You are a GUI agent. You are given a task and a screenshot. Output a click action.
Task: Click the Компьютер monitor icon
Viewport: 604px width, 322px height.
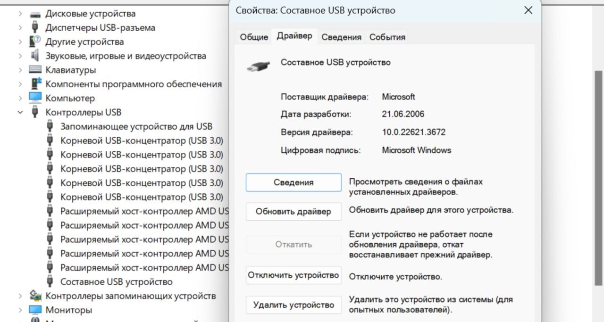coord(35,98)
